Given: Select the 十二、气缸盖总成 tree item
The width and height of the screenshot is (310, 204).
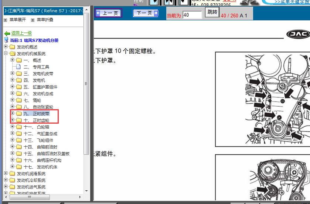Looking at the screenshot, I should [x=40, y=134].
